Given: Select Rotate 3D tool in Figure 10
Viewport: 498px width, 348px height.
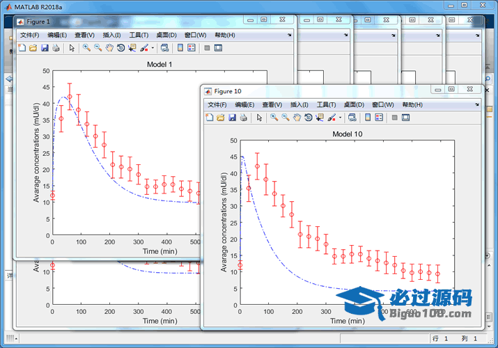Looking at the screenshot, I should coord(309,118).
